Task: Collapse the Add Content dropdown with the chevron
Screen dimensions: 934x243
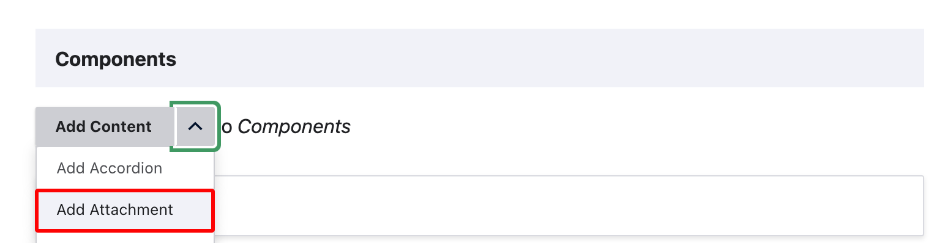Action: pyautogui.click(x=195, y=126)
